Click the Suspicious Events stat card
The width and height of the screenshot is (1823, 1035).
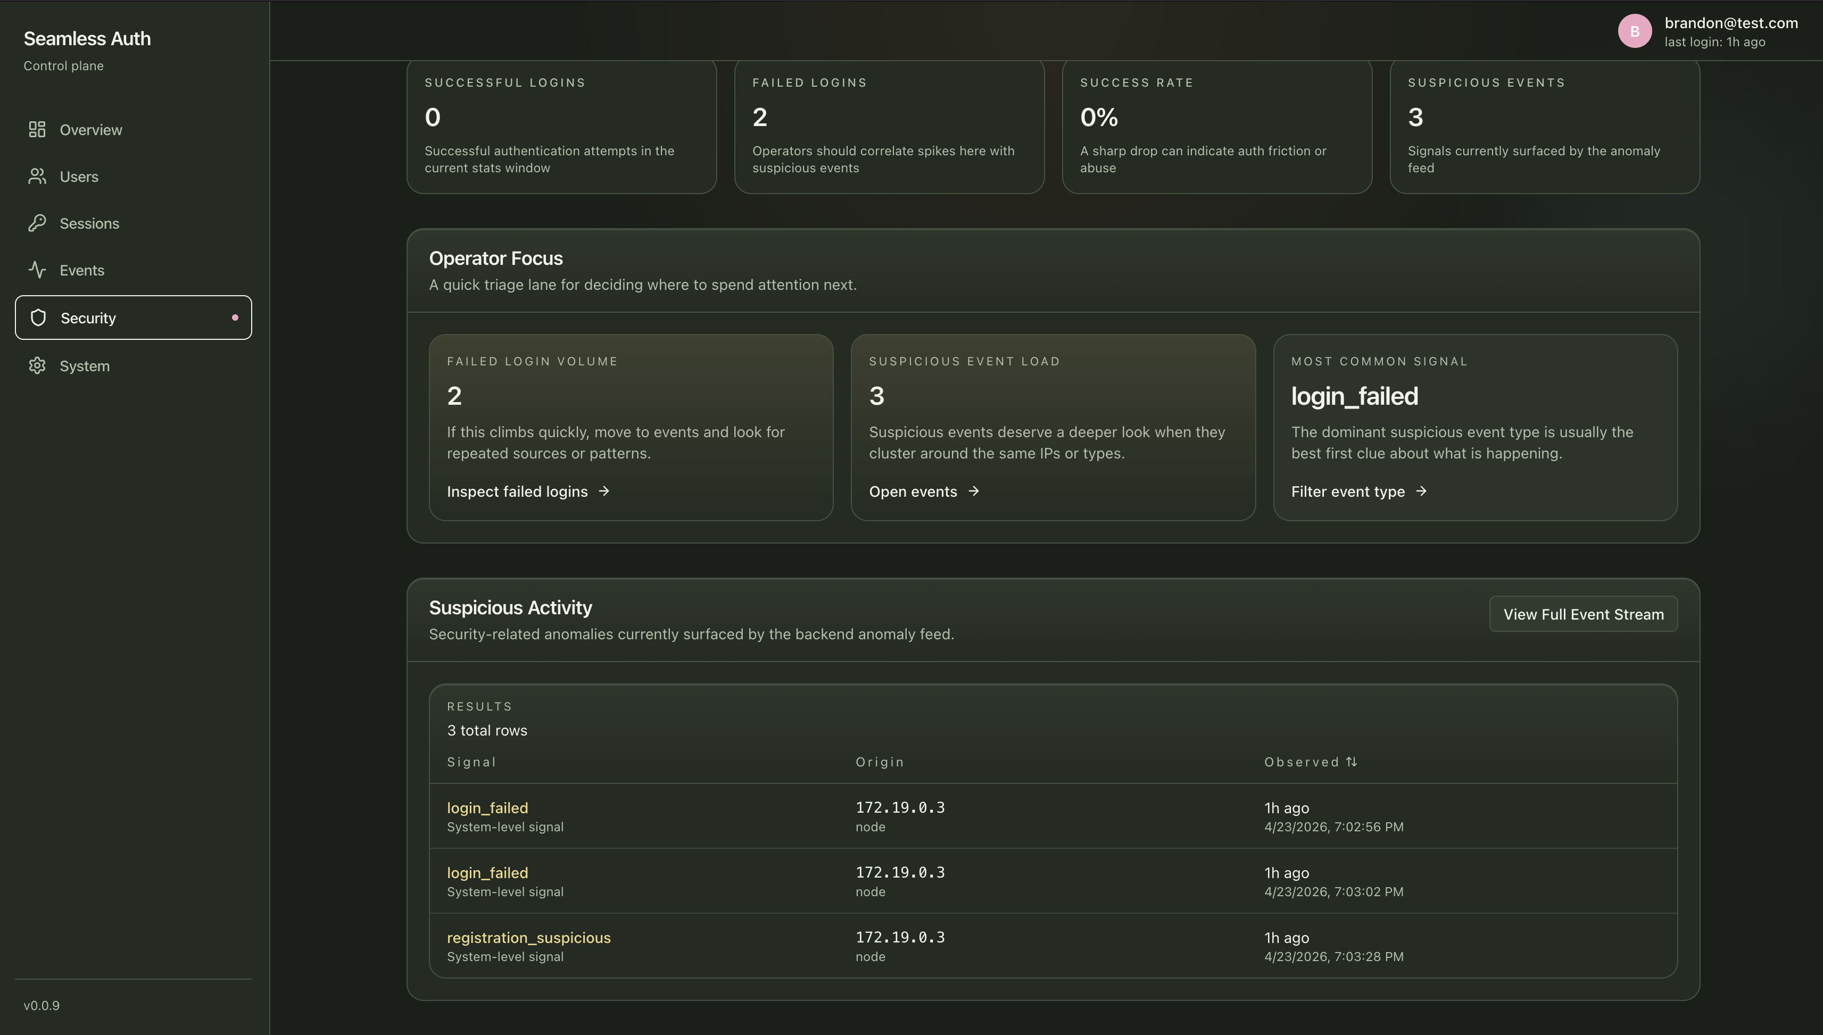point(1545,127)
